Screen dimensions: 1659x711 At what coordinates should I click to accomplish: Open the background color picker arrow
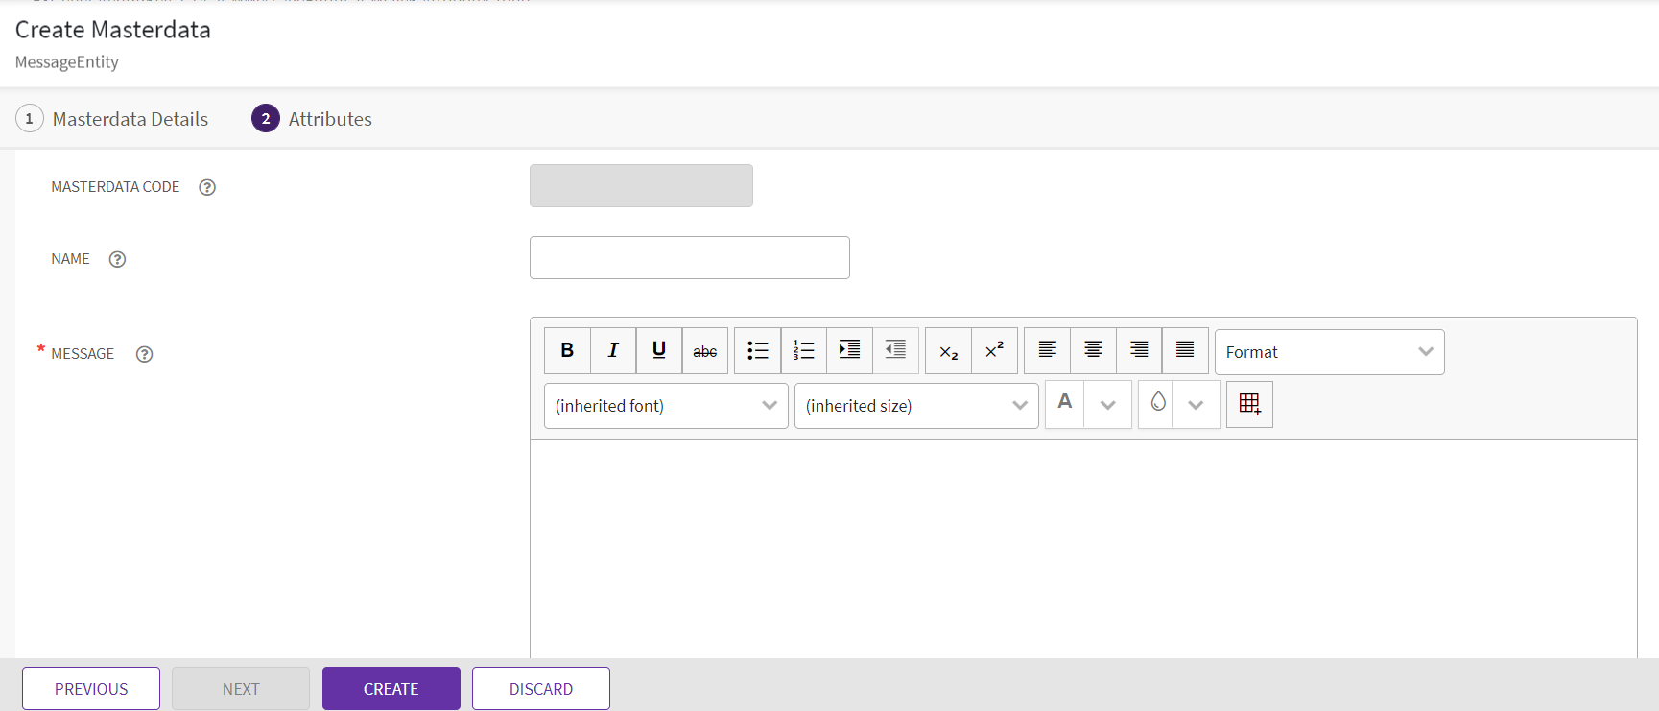1196,405
